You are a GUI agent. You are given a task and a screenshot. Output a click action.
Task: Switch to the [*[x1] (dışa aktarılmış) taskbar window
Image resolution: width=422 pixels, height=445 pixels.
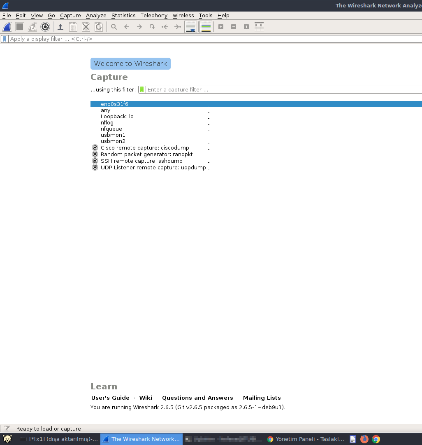pos(59,439)
